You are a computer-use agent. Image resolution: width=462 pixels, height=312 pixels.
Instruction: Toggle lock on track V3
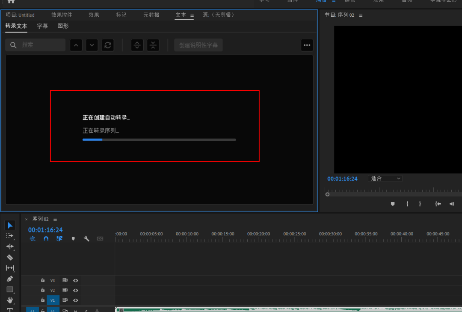(43, 280)
